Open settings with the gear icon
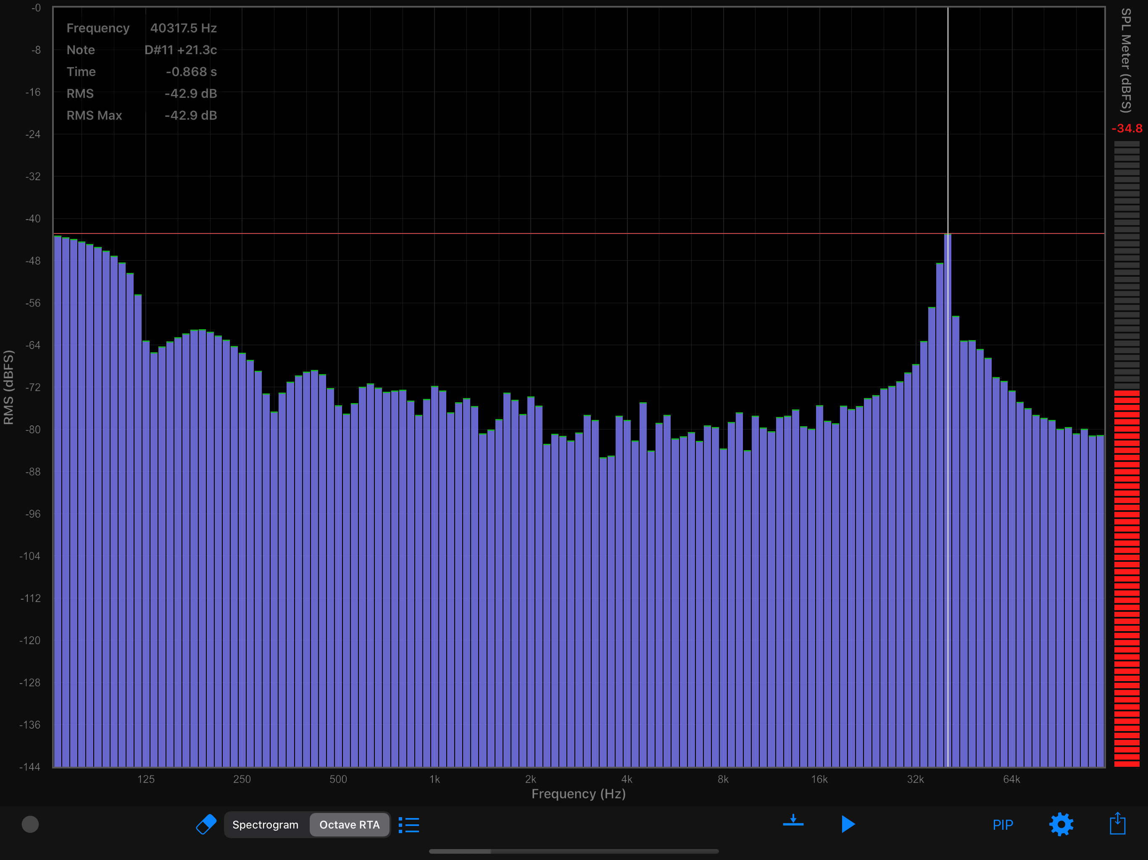This screenshot has height=860, width=1148. click(x=1061, y=824)
